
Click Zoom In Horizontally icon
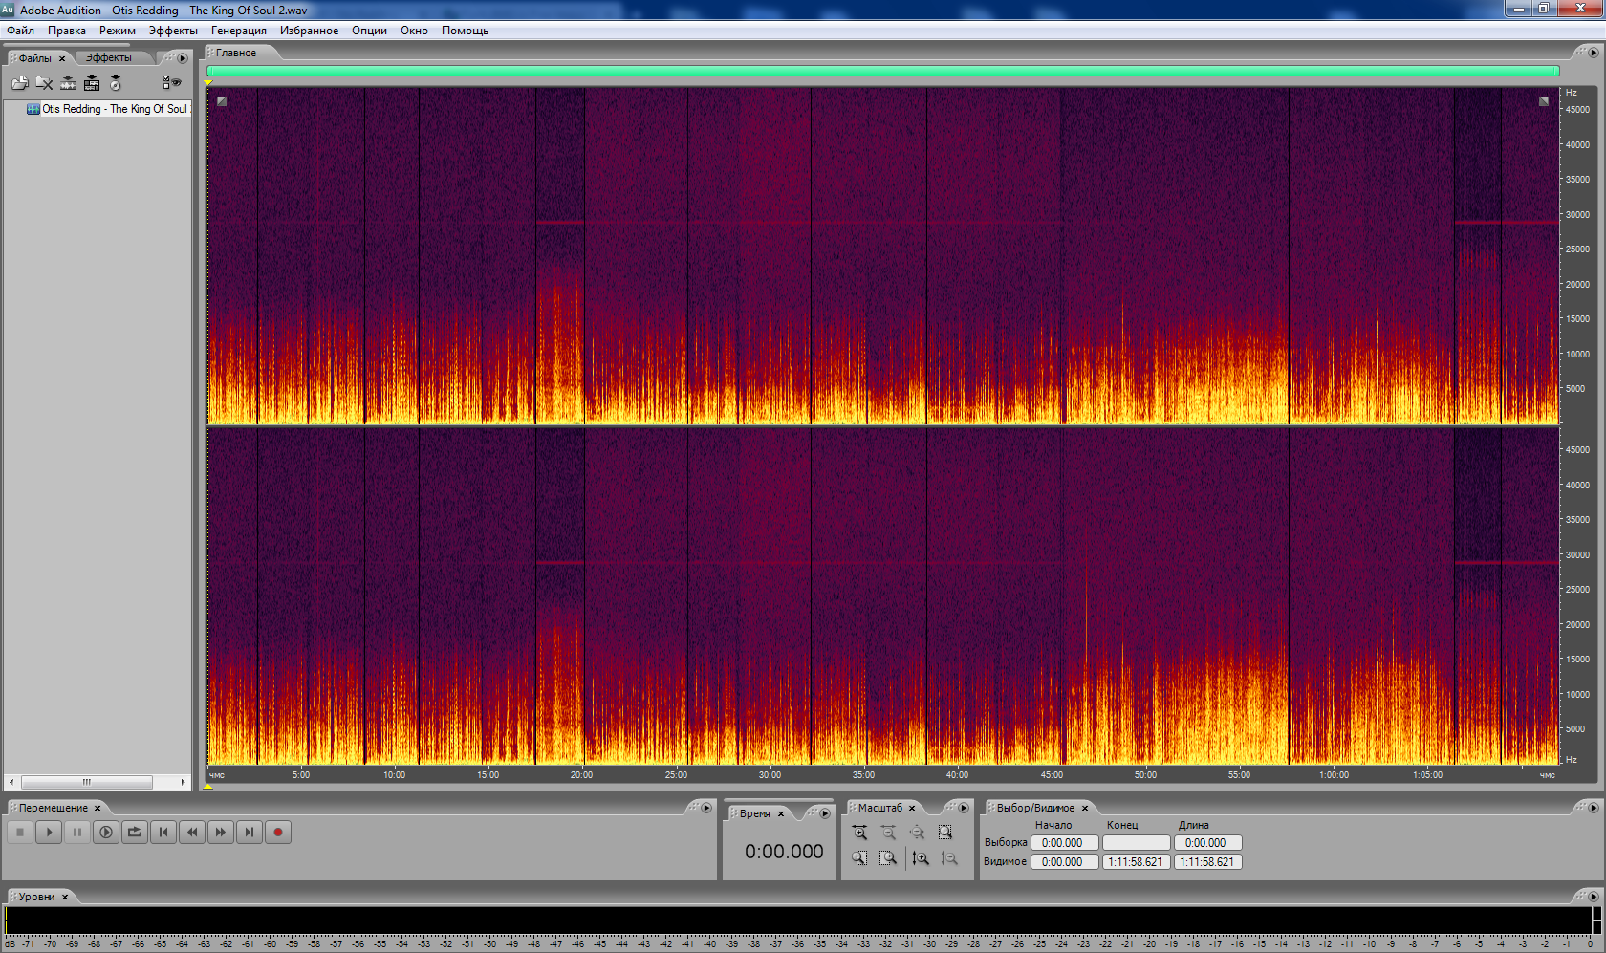point(859,833)
